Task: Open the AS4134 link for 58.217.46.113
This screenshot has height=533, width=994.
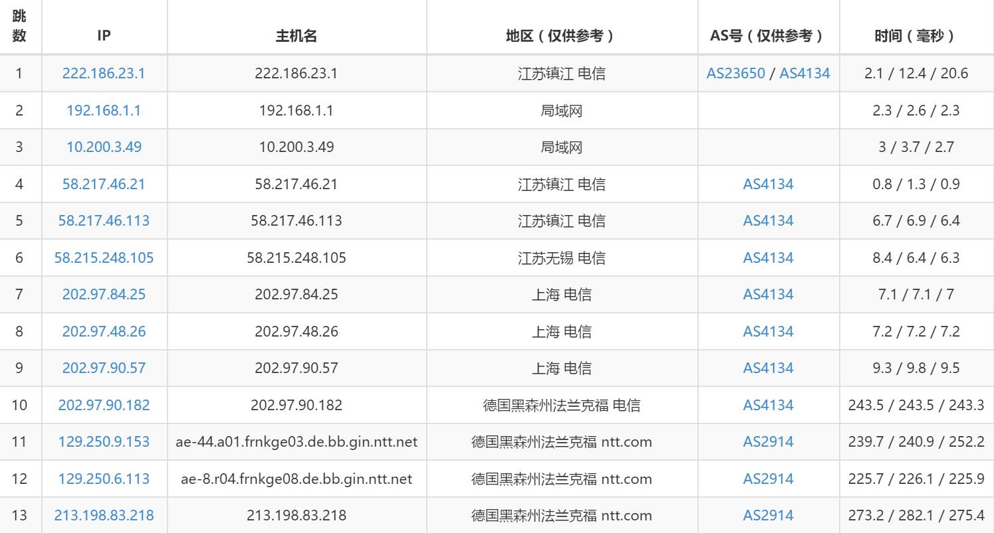Action: 768,221
